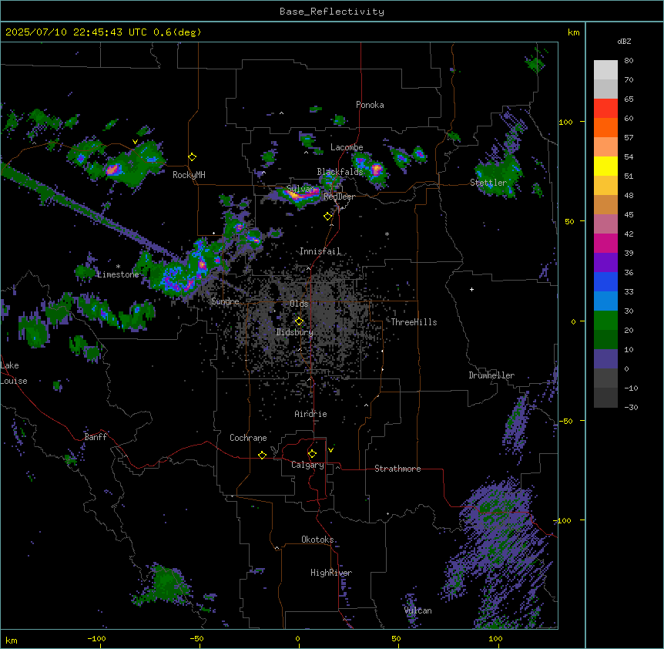Click the Lake Louise label
This screenshot has height=649, width=664.
point(12,373)
